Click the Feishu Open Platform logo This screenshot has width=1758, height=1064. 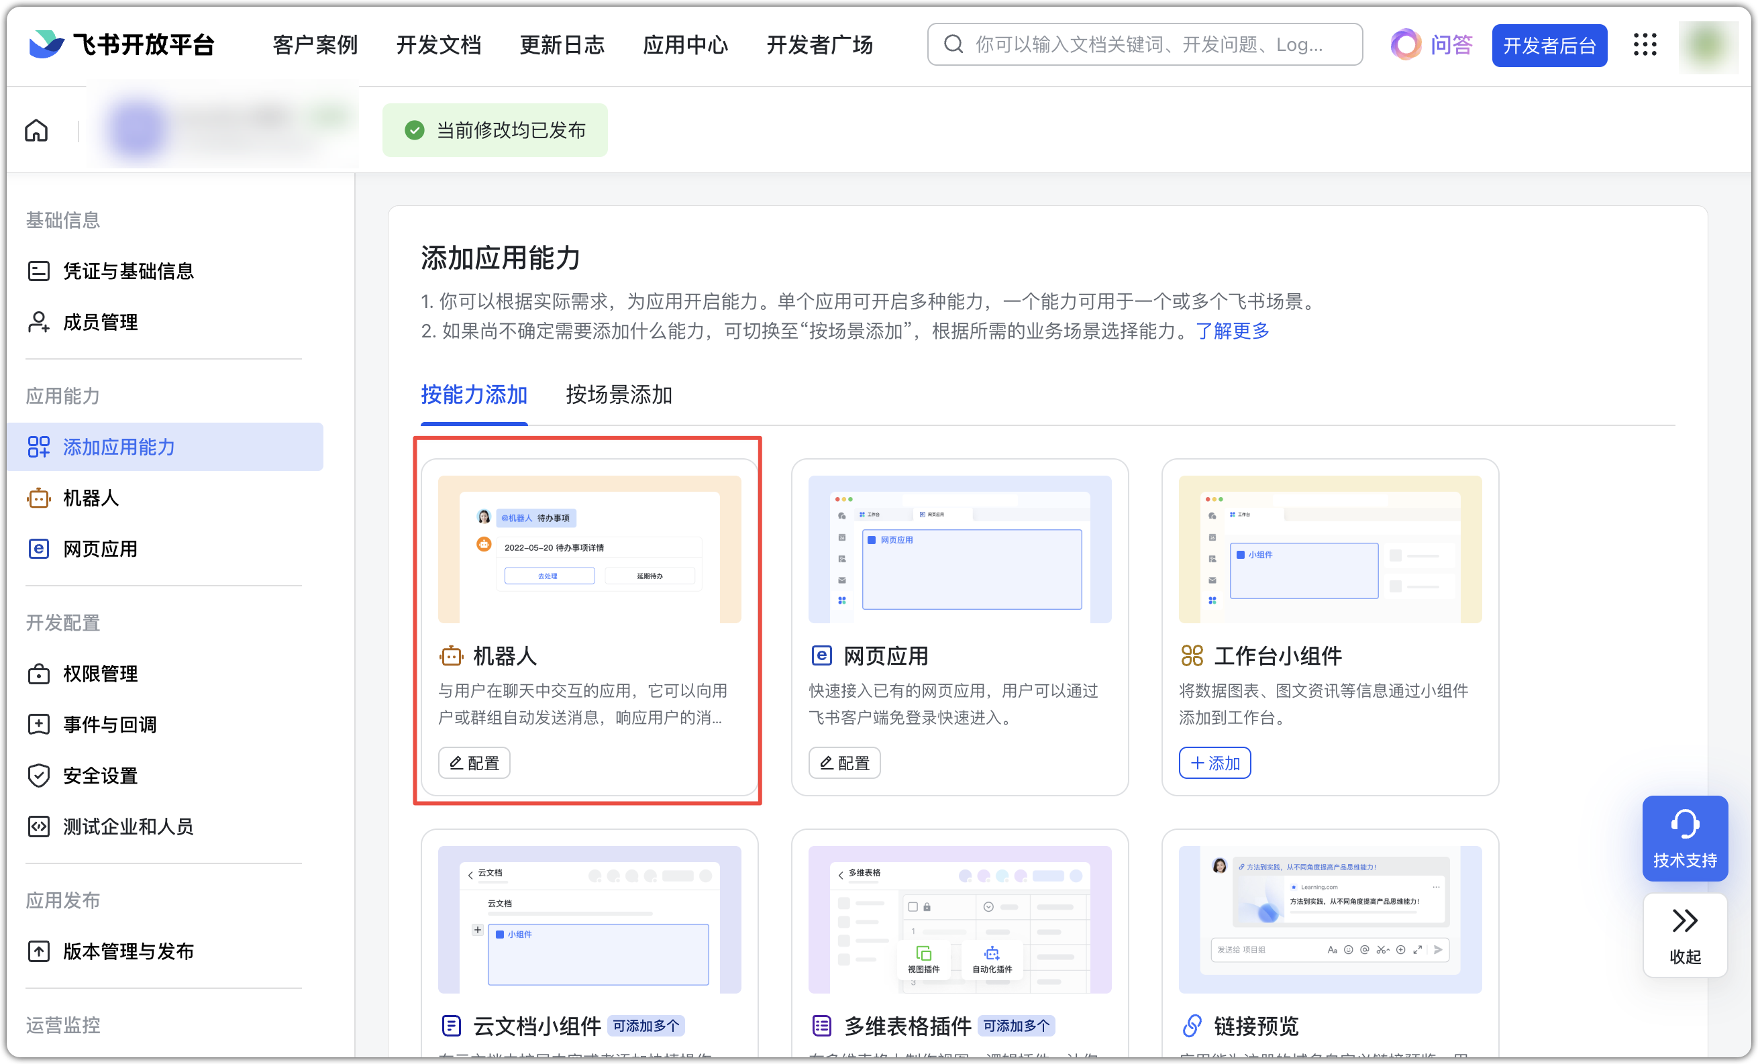[x=121, y=44]
